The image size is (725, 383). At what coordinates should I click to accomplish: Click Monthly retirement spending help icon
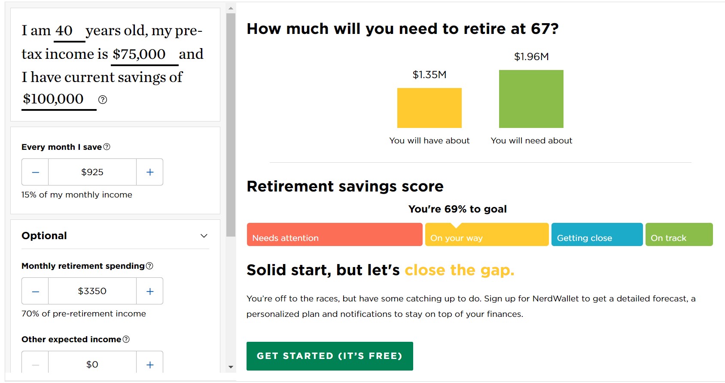149,266
